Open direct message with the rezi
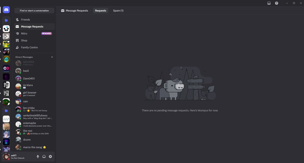Screen dimensions: 304x163 [x=34, y=132]
